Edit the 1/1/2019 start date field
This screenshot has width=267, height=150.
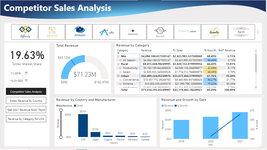(x=16, y=73)
